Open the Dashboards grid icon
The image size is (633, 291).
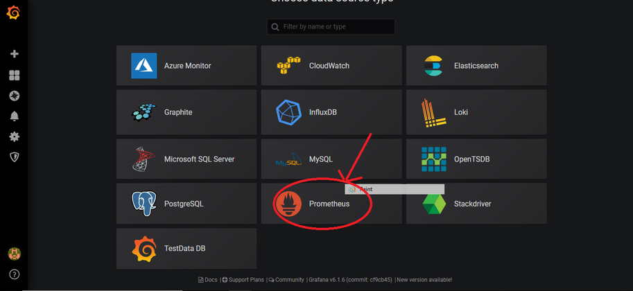(14, 75)
